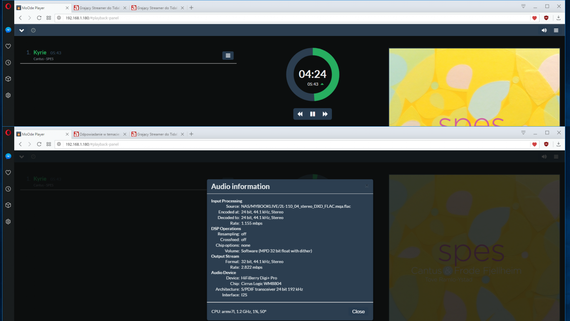The height and width of the screenshot is (321, 570).
Task: Open new tab in top window
Action: point(191,8)
